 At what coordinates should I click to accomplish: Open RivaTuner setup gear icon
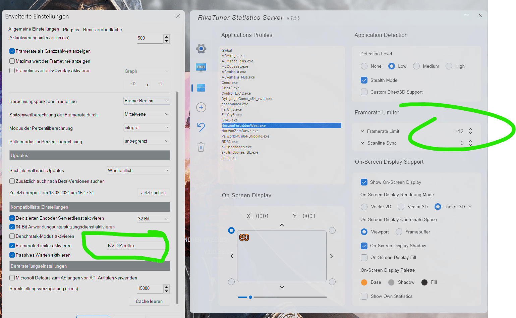tap(201, 49)
